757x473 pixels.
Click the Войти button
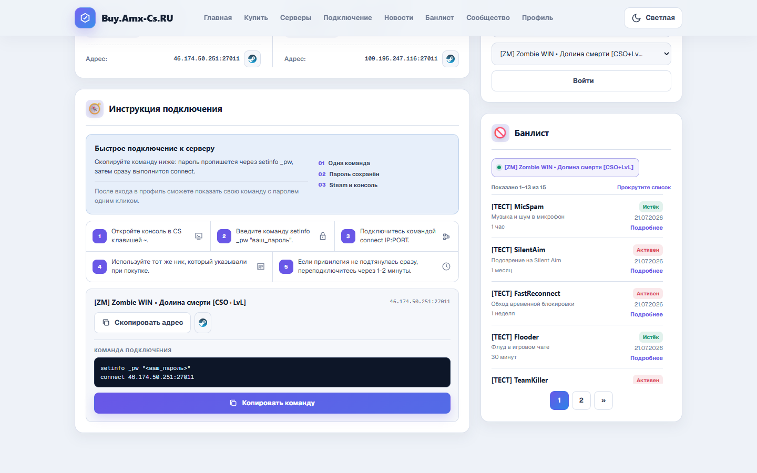point(581,81)
